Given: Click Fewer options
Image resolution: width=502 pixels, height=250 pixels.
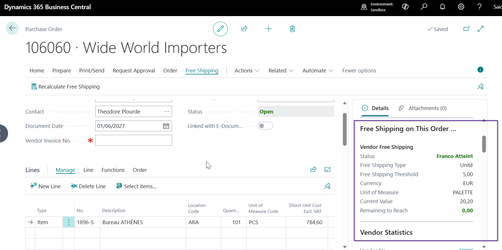Looking at the screenshot, I should 359,71.
